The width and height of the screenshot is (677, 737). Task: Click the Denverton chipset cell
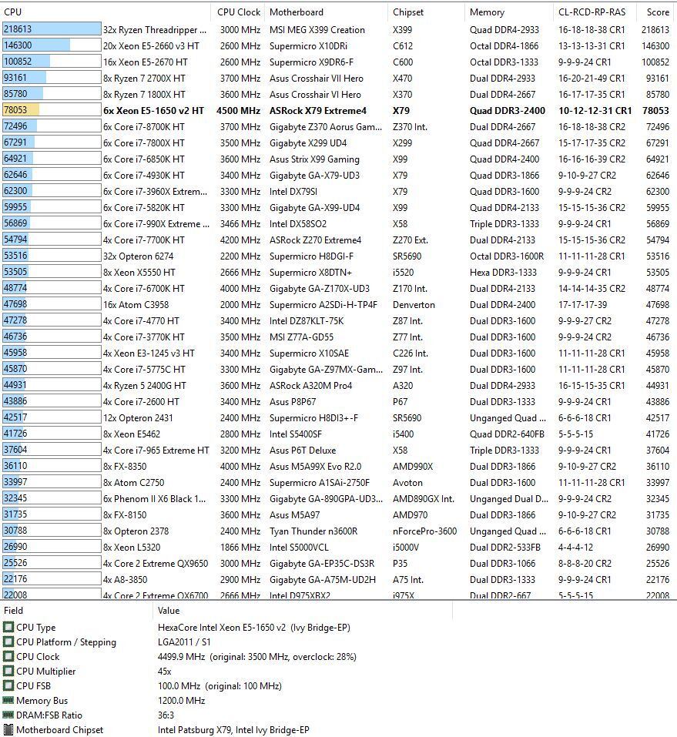[414, 304]
